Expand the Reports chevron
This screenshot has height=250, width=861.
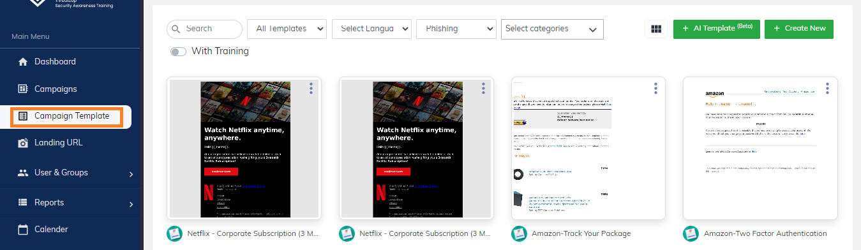click(x=131, y=204)
